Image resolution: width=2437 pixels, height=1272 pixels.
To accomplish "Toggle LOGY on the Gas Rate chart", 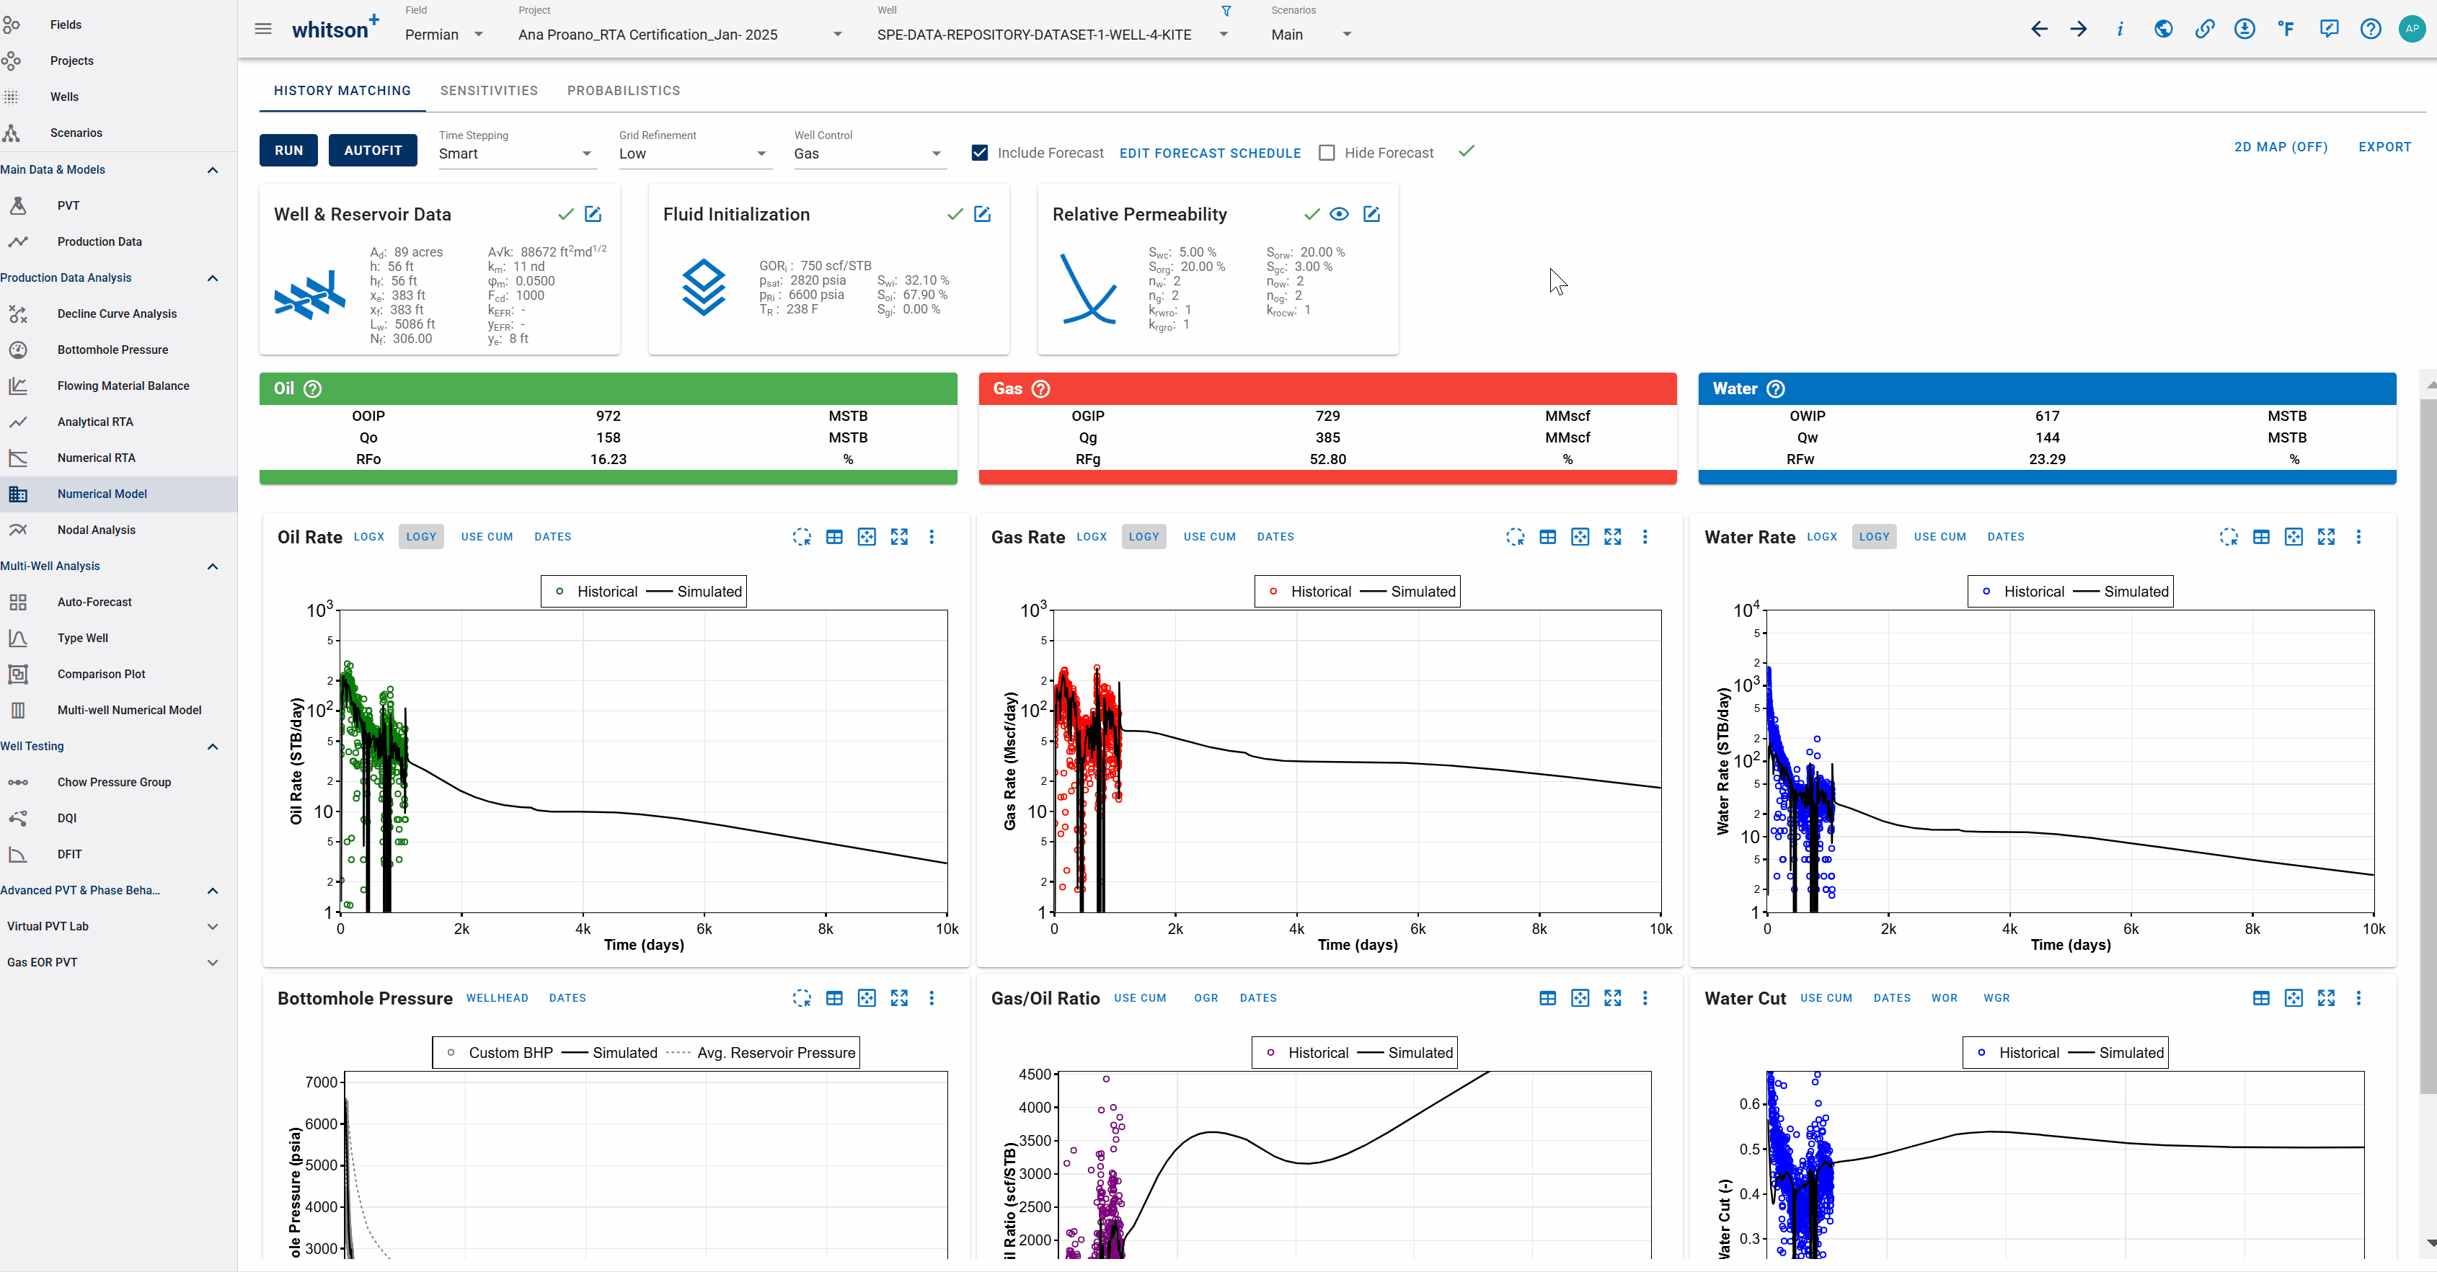I will tap(1144, 537).
